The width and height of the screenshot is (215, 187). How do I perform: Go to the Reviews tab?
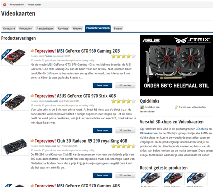pos(63,29)
